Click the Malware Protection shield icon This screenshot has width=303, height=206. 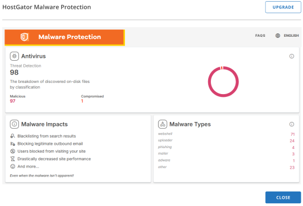pos(25,37)
